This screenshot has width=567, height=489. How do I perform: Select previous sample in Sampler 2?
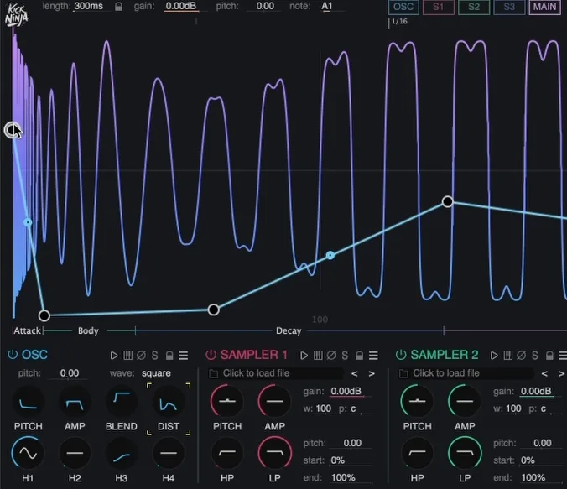click(x=544, y=373)
